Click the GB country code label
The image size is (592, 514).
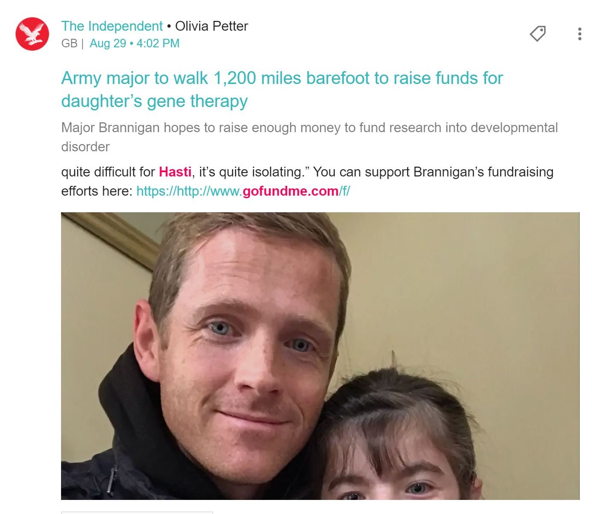(x=70, y=43)
